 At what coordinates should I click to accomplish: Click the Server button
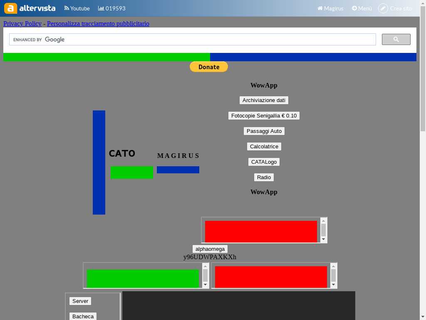click(80, 301)
